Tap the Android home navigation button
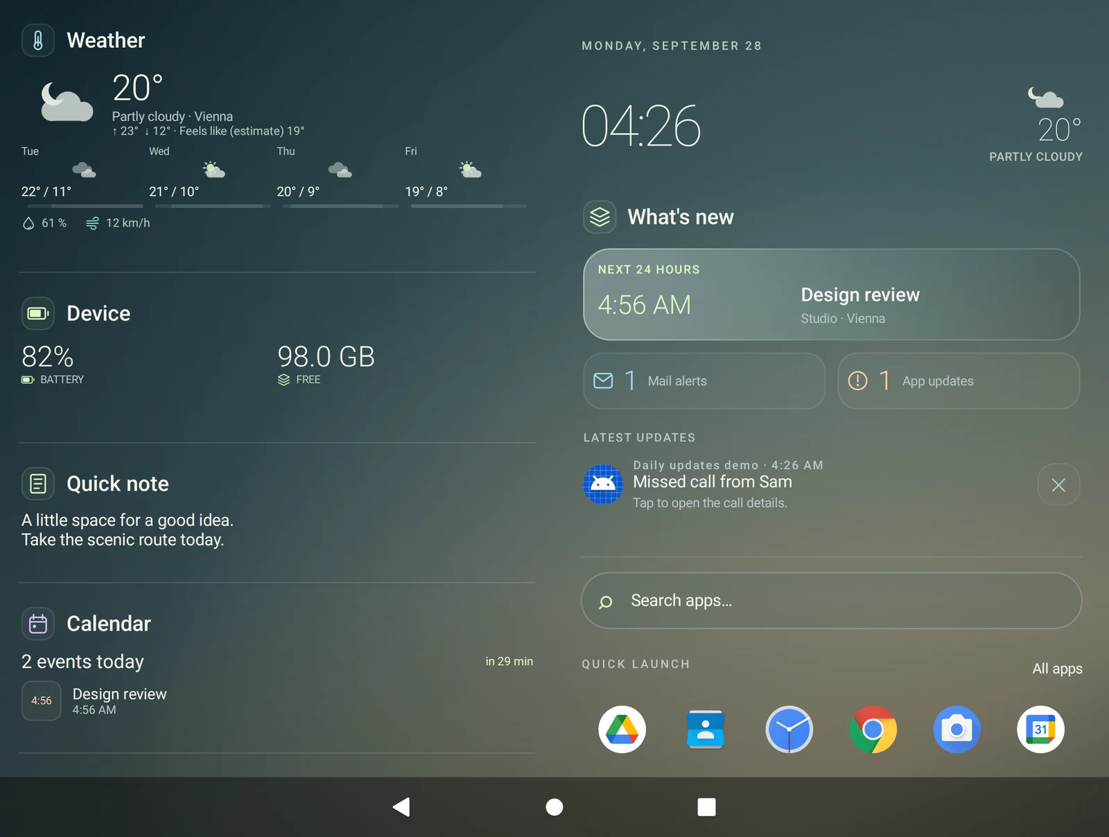Viewport: 1109px width, 837px height. click(554, 807)
